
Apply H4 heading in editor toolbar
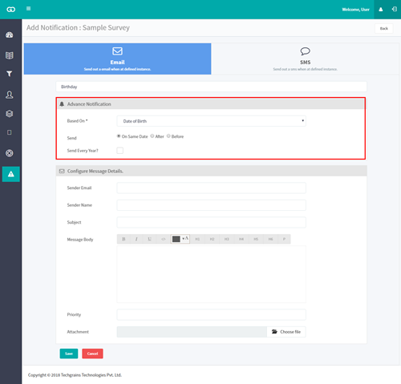241,239
